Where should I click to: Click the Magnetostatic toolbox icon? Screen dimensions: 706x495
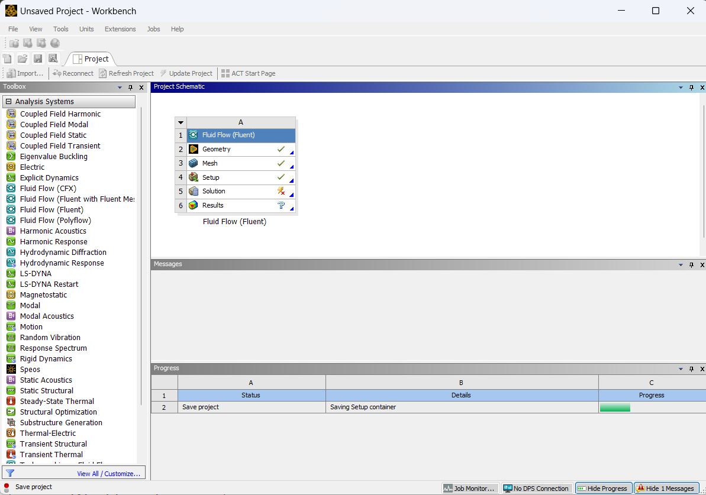[x=11, y=295]
